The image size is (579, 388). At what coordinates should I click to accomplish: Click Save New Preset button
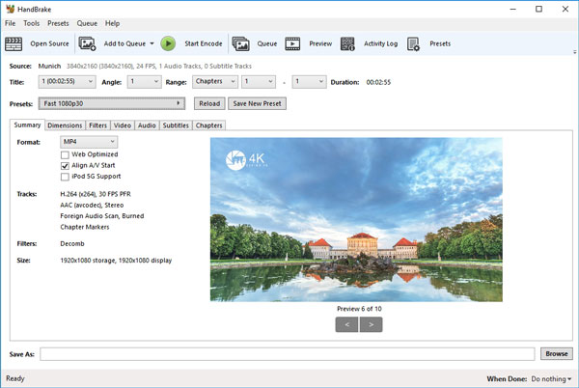[x=259, y=103]
